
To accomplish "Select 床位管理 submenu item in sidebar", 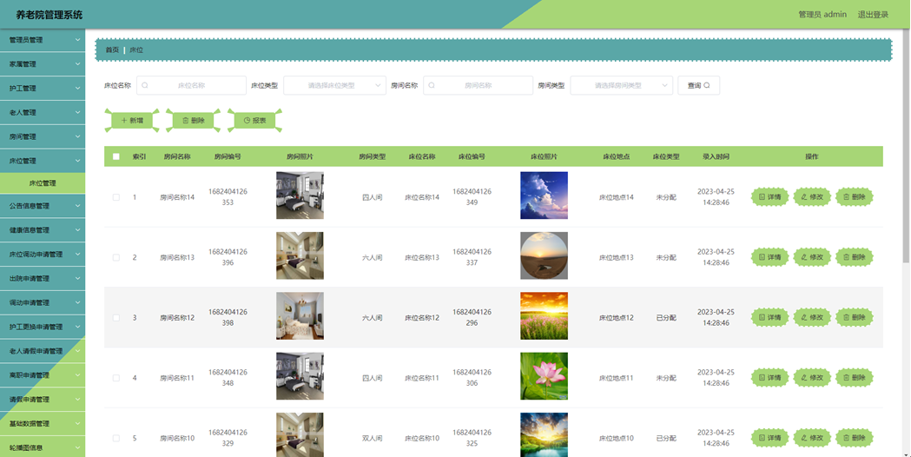I will click(43, 183).
